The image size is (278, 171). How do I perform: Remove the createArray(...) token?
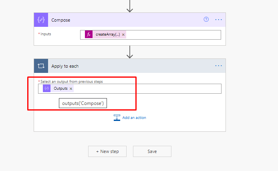(x=123, y=34)
